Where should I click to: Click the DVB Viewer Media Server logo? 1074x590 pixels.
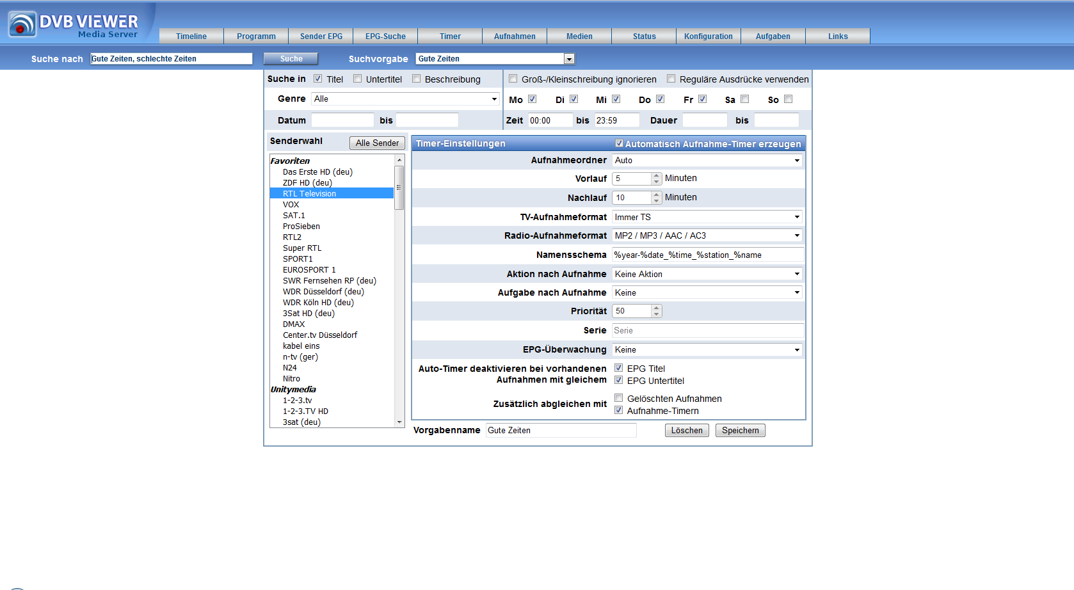coord(74,24)
